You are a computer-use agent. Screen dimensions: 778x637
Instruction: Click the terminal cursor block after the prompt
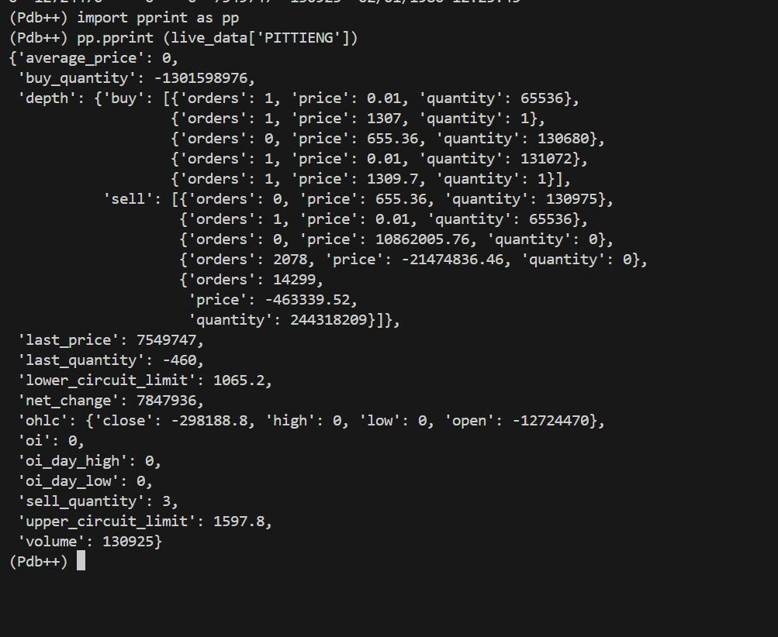pos(81,560)
